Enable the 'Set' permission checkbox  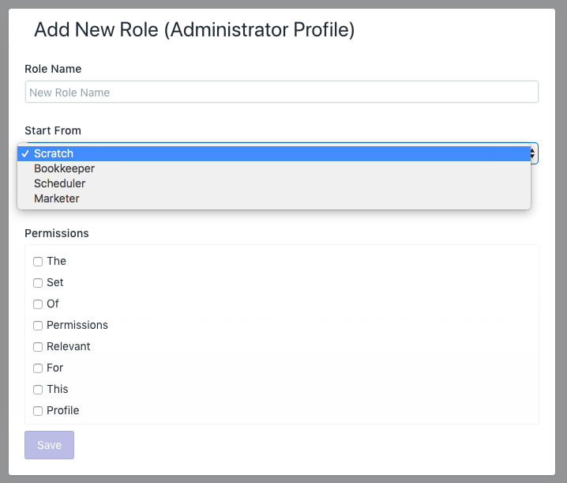[38, 283]
